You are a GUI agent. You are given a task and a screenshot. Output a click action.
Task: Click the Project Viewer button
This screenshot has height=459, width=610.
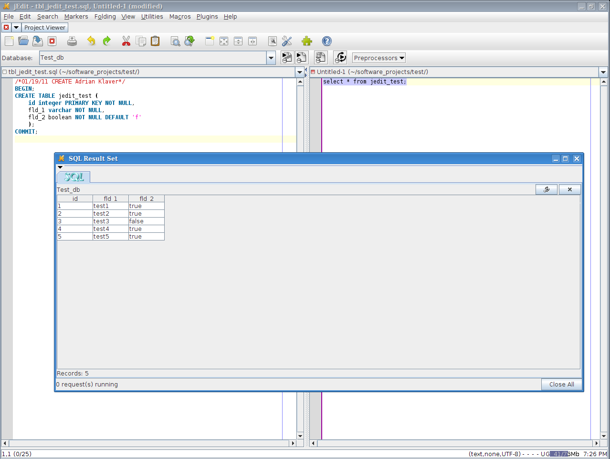[45, 28]
